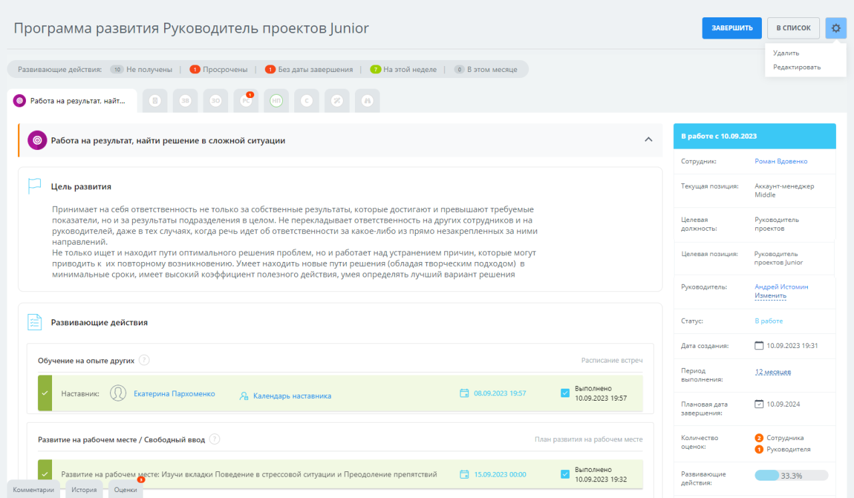Open the first grey document icon tab
This screenshot has height=498, width=854.
155,101
